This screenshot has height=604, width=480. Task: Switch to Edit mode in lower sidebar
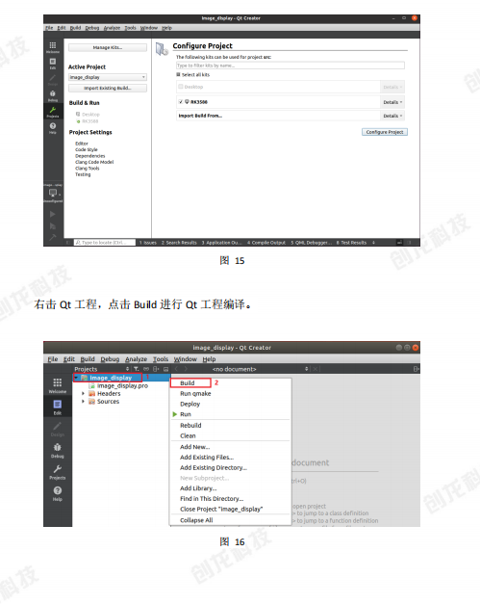point(58,407)
